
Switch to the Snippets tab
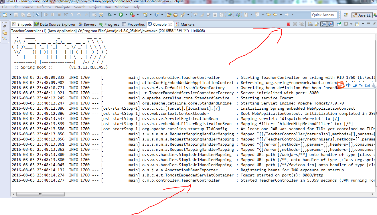click(x=22, y=24)
